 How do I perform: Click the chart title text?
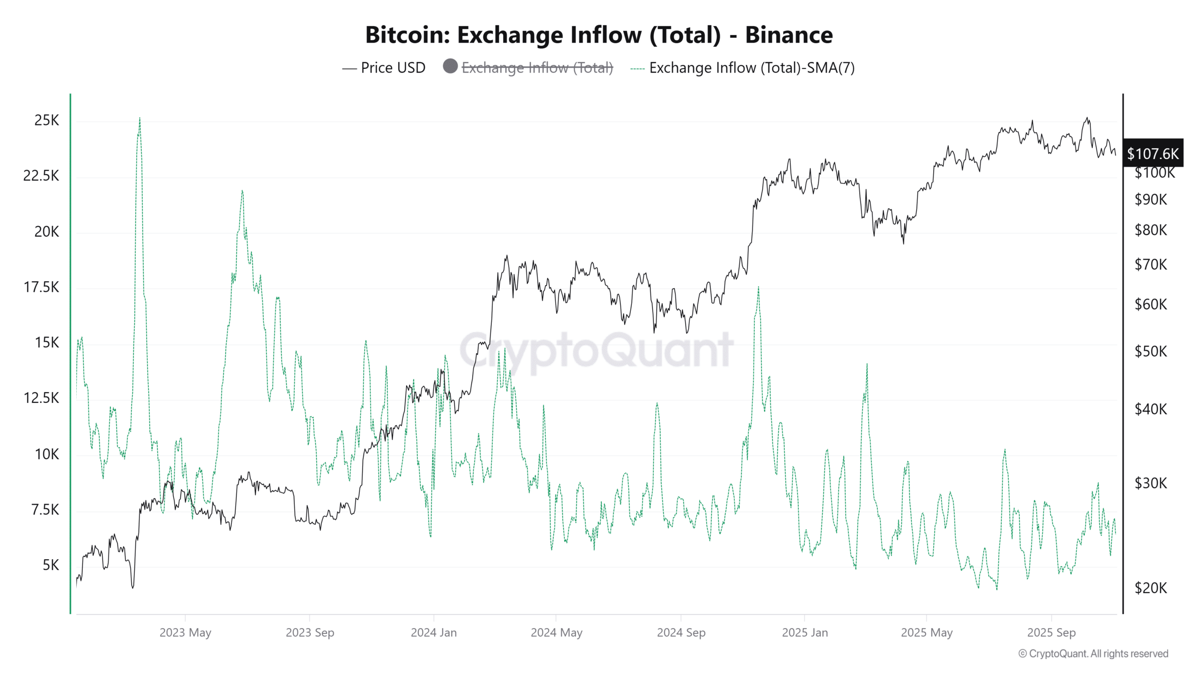click(599, 35)
